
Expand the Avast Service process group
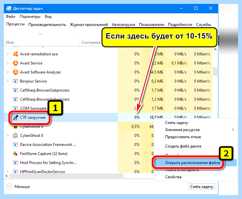pos(7,63)
